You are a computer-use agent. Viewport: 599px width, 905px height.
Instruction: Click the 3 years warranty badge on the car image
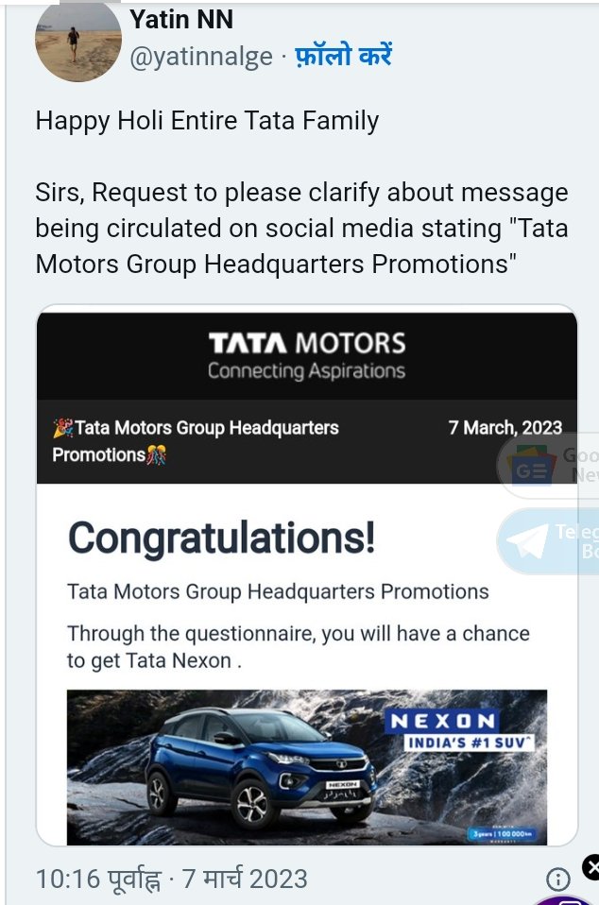click(503, 834)
